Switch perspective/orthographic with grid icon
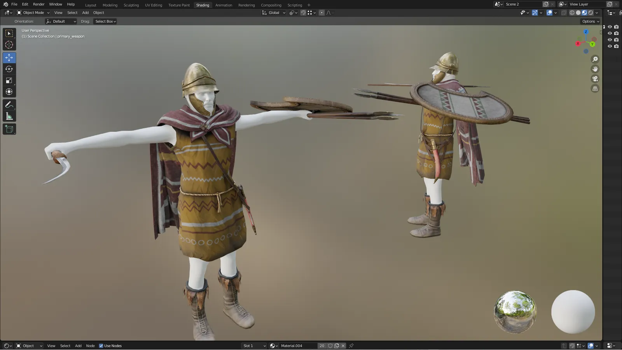Viewport: 622px width, 350px height. point(595,89)
